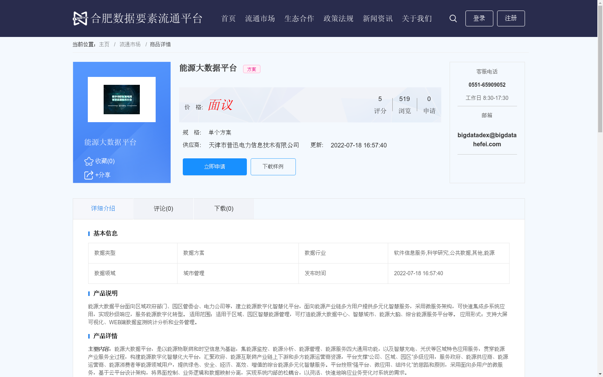Click the platform logo icon
This screenshot has width=603, height=377.
pos(80,18)
